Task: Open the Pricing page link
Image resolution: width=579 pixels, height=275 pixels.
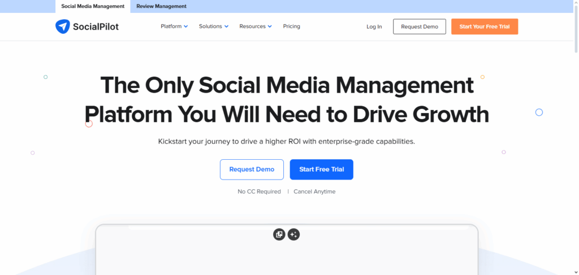Action: tap(291, 27)
